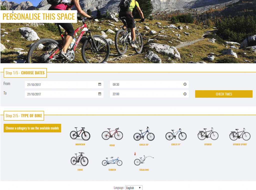Expand the Language dropdown
This screenshot has width=256, height=190.
[134, 188]
